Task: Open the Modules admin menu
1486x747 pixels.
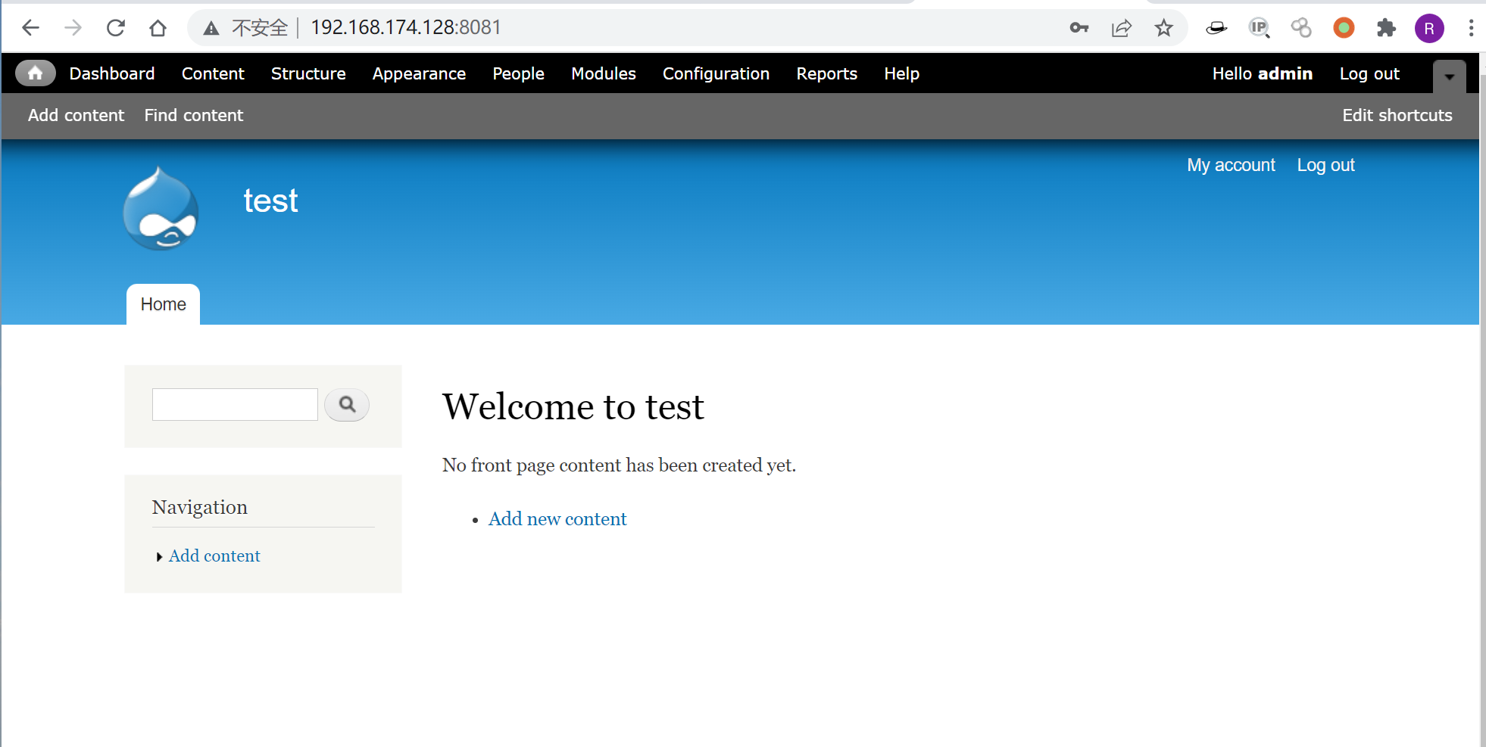Action: tap(603, 73)
